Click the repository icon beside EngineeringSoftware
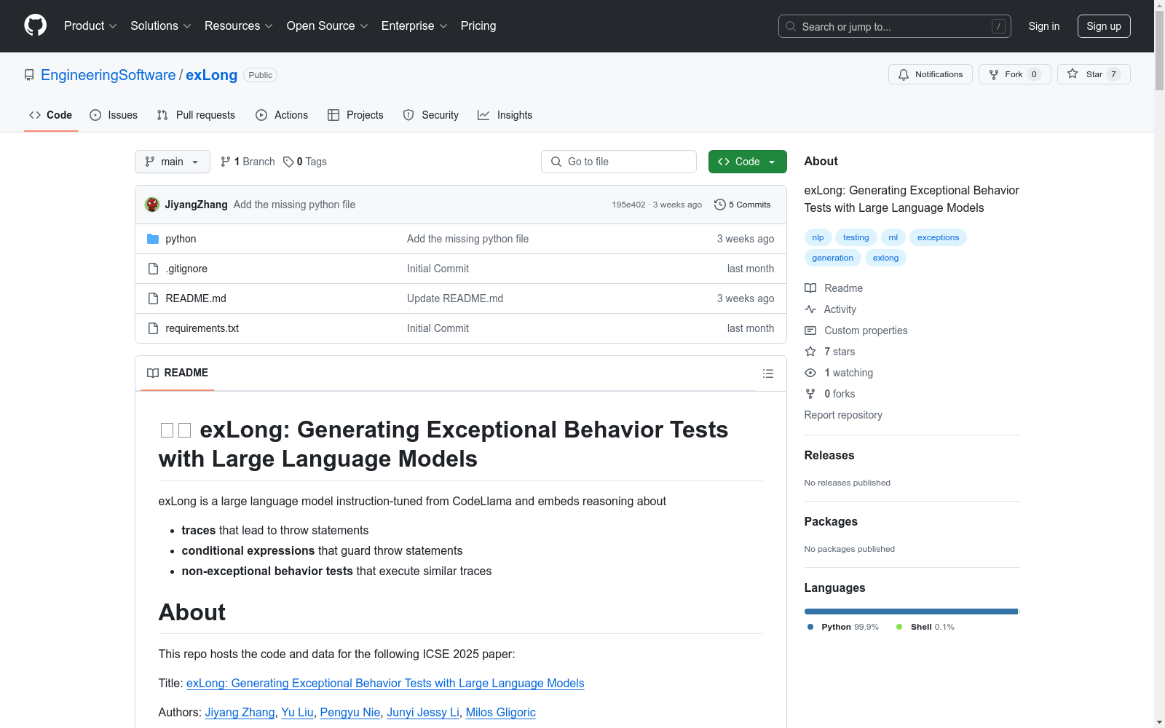Screen dimensions: 1165x728 coord(29,75)
